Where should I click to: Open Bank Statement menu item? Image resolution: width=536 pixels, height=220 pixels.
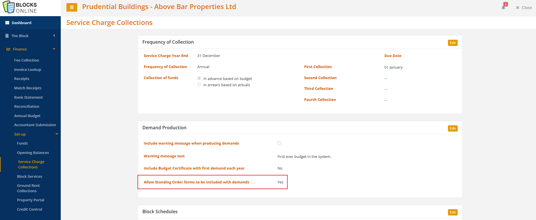coord(28,97)
